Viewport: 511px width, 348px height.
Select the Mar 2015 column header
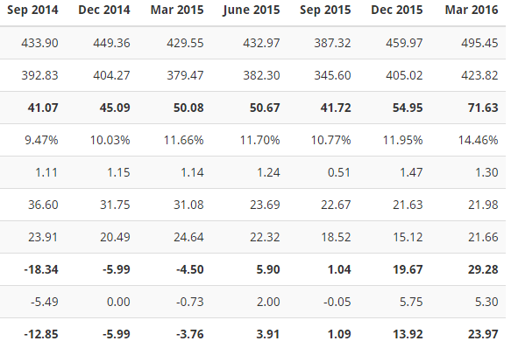point(177,10)
